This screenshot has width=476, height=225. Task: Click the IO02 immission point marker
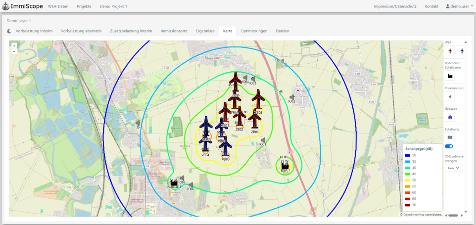(x=292, y=97)
